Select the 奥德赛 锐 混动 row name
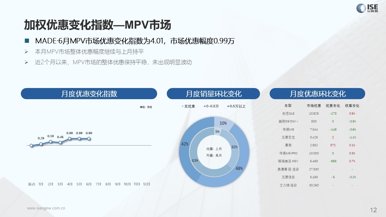Screen dimensions: 386x217 288,169
